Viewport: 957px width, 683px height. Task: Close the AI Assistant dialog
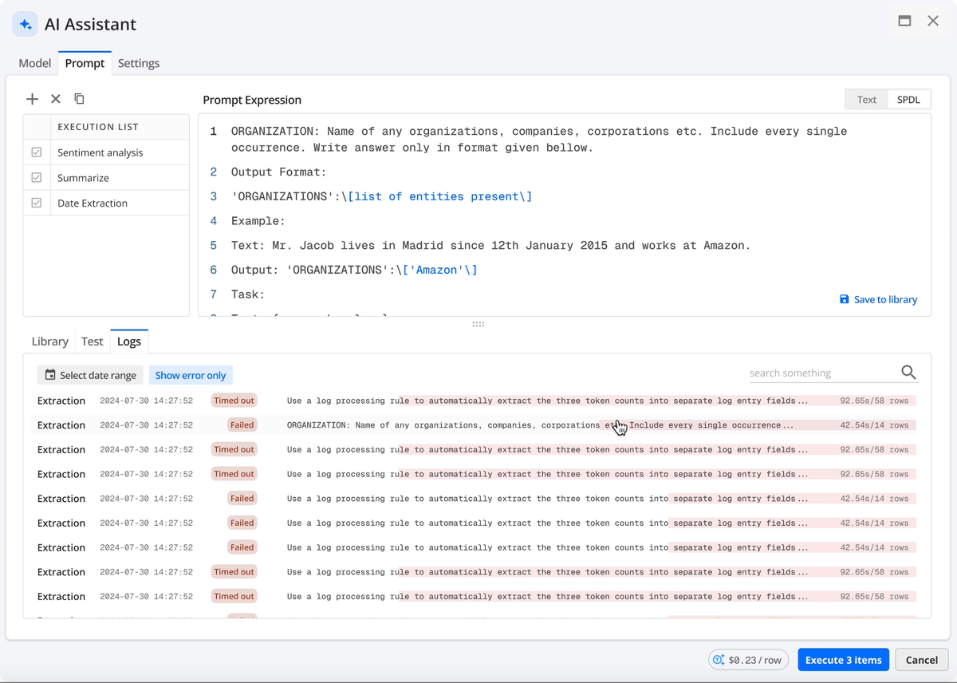[x=933, y=22]
